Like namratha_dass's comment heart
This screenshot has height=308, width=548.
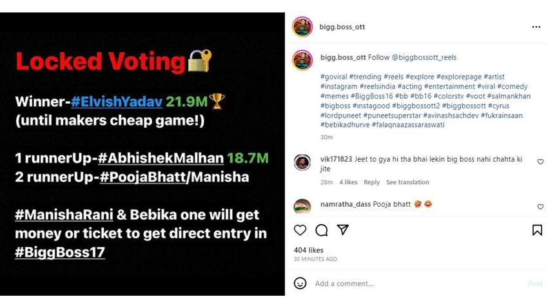540,207
